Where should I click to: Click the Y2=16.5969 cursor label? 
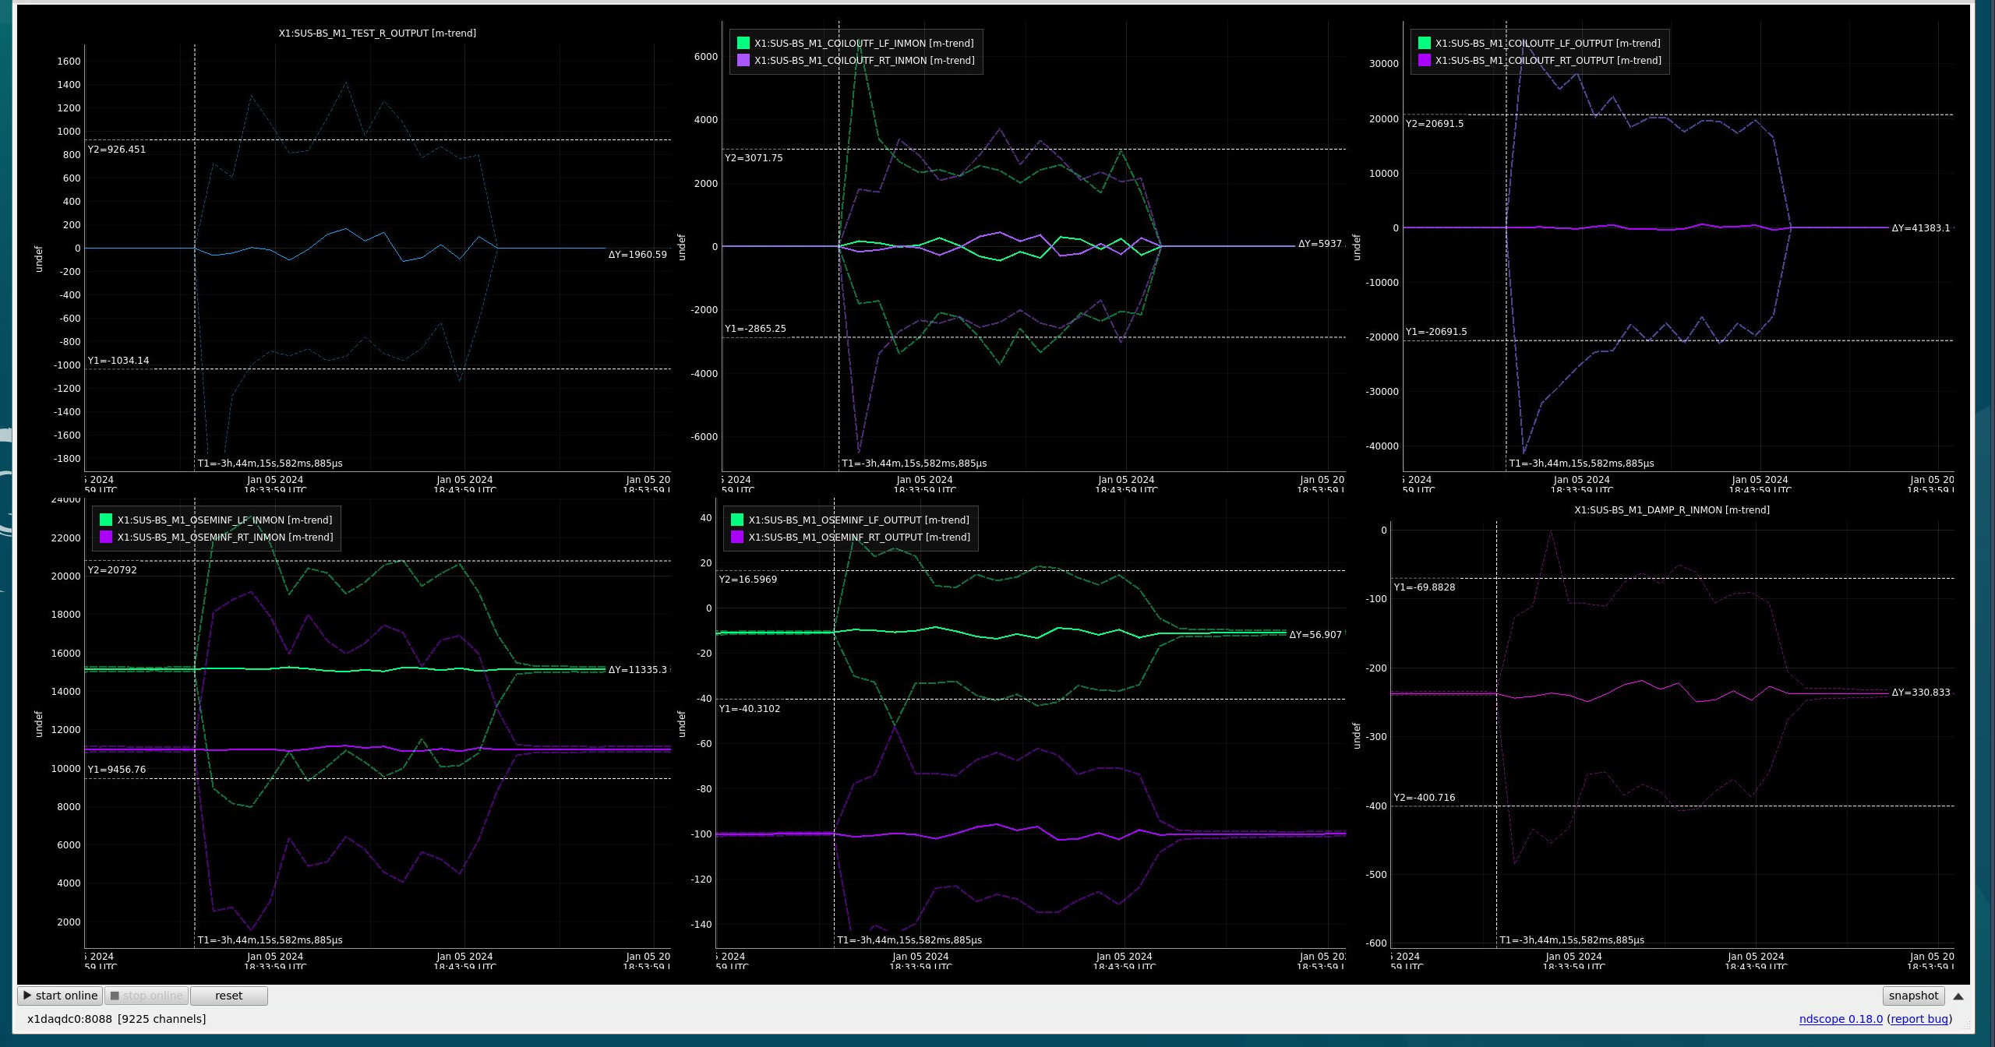[x=748, y=580]
